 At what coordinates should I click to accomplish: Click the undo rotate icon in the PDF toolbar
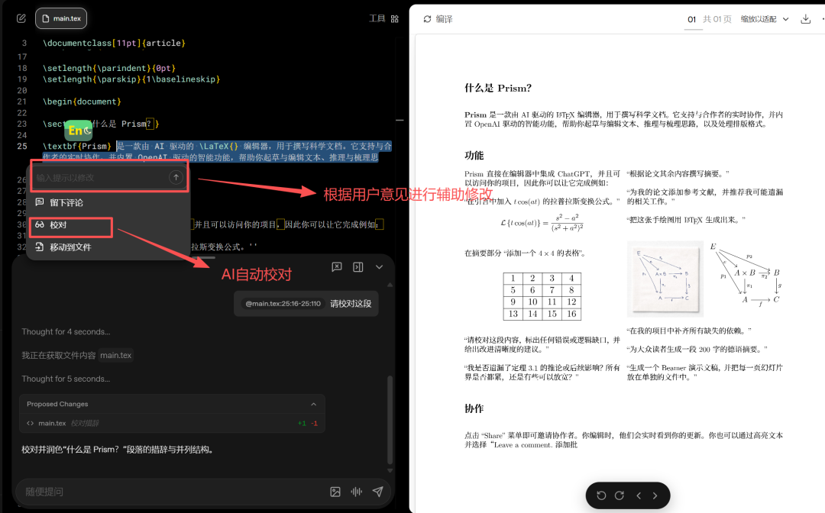tap(601, 495)
